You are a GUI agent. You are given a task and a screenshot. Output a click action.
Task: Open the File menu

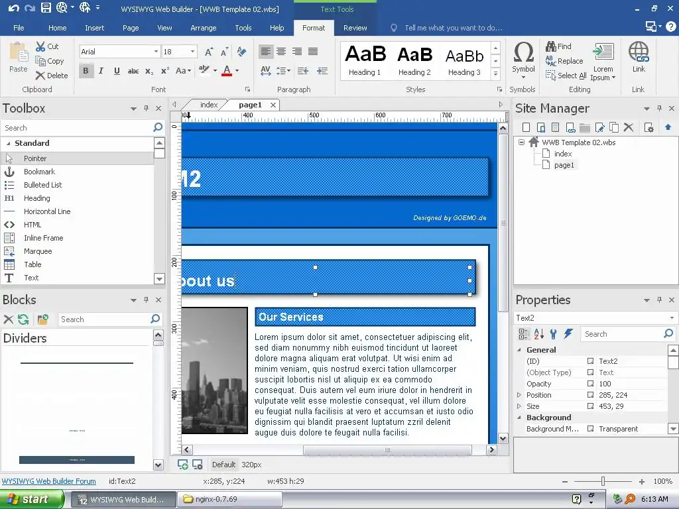pos(19,28)
